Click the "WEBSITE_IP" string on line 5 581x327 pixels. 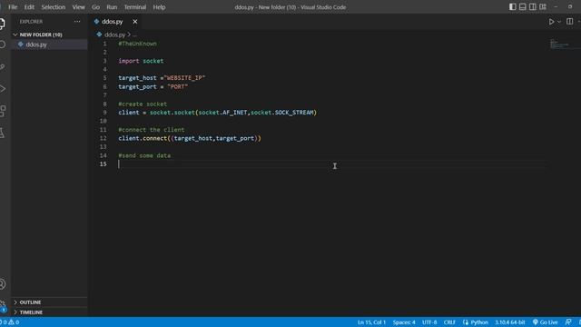tap(184, 78)
